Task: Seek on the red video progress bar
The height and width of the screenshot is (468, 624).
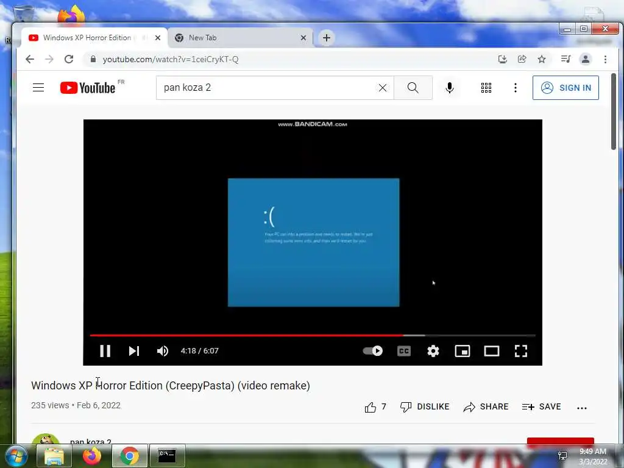Action: [313, 336]
